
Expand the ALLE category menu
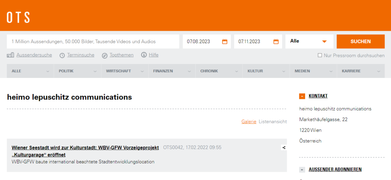(x=30, y=71)
